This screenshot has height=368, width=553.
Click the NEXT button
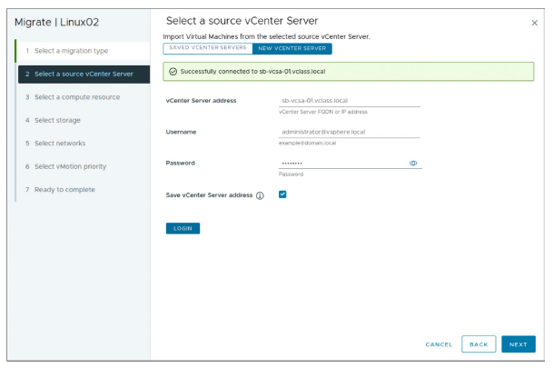(518, 344)
